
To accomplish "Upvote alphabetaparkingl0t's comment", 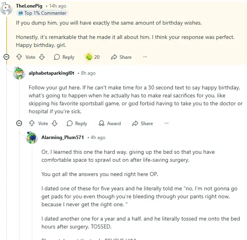I will (32, 124).
